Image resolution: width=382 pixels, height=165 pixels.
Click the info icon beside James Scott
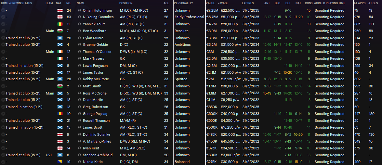[x=79, y=127]
